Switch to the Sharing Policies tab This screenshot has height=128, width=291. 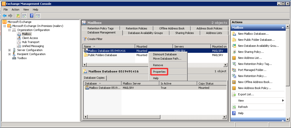(x=185, y=33)
